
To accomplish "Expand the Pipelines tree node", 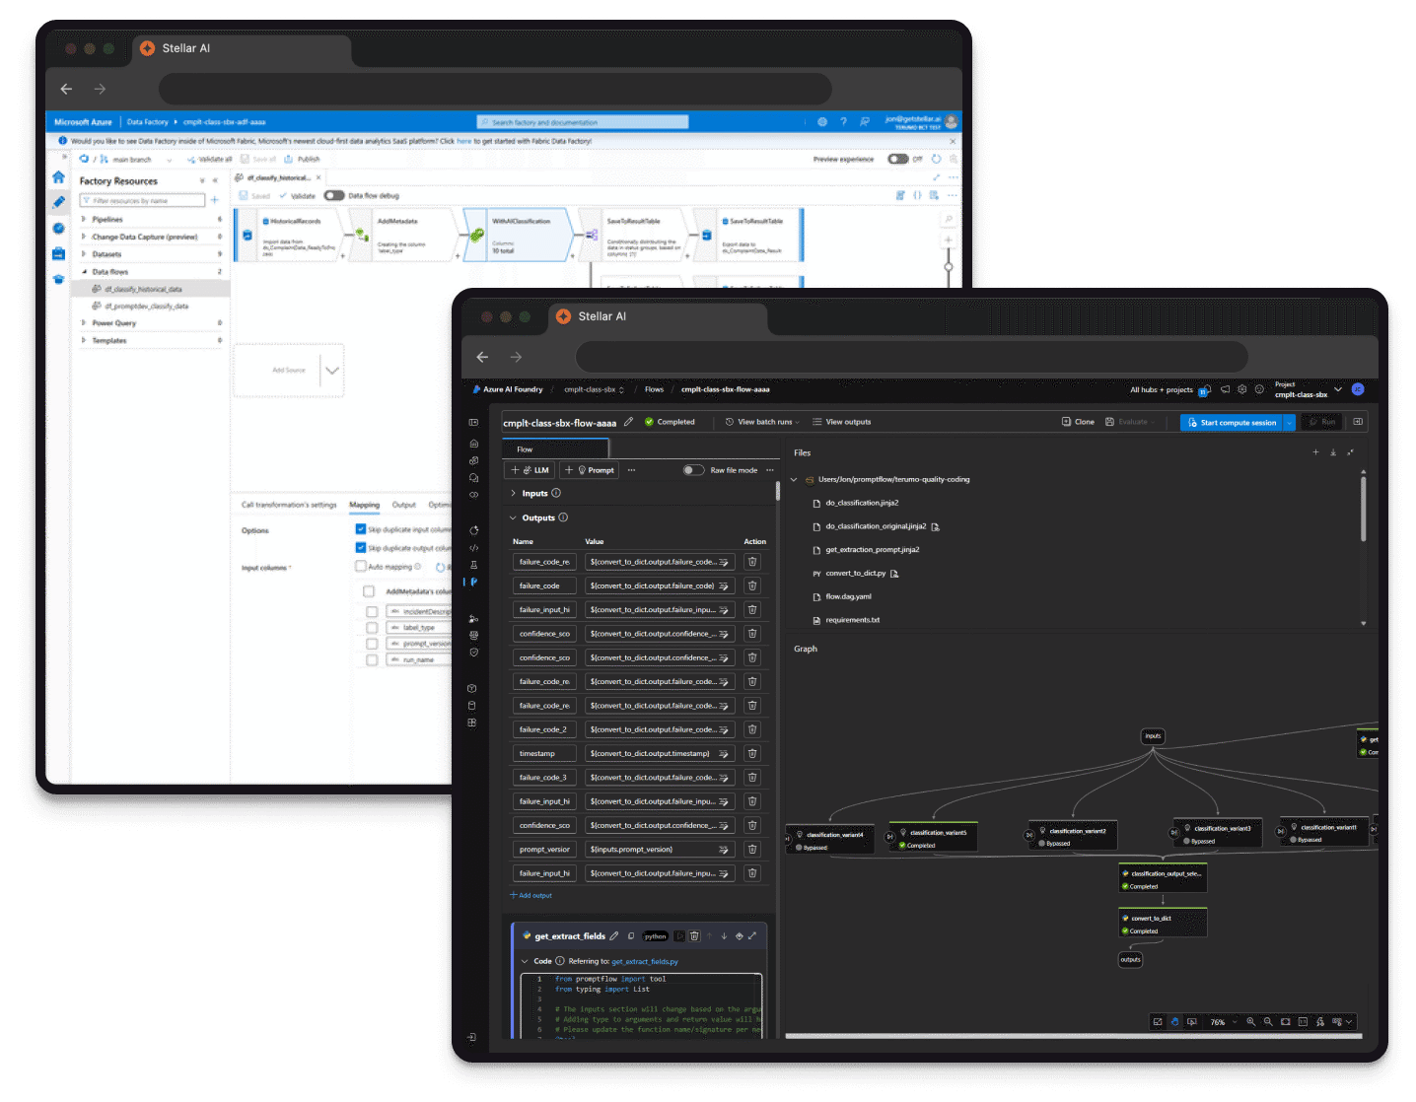I will 84,220.
